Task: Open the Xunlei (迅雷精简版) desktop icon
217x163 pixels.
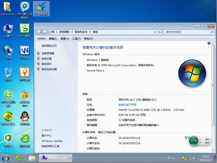Action: click(x=41, y=9)
